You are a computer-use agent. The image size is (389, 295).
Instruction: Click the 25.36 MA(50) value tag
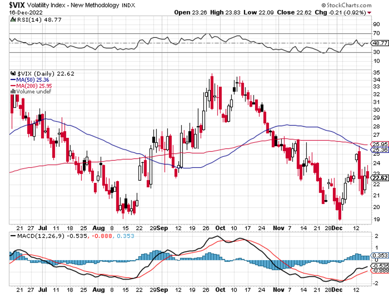(x=380, y=150)
